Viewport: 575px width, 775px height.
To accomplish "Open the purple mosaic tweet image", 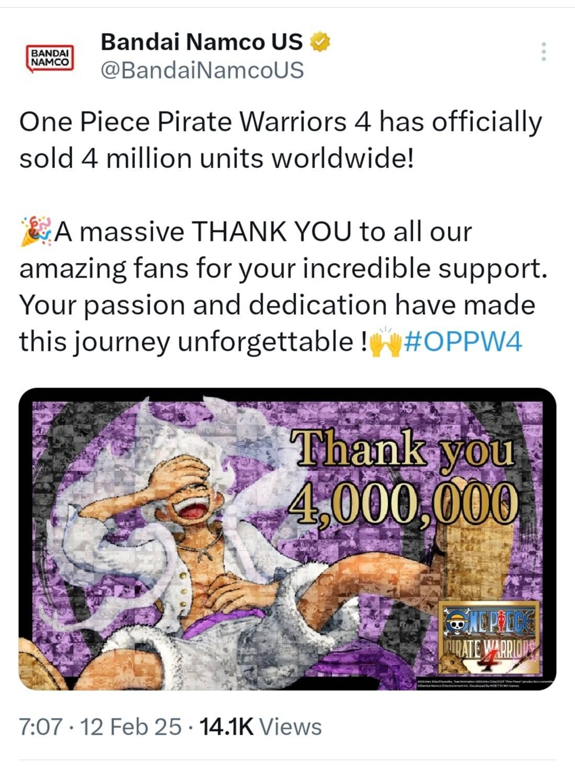I will pyautogui.click(x=287, y=539).
